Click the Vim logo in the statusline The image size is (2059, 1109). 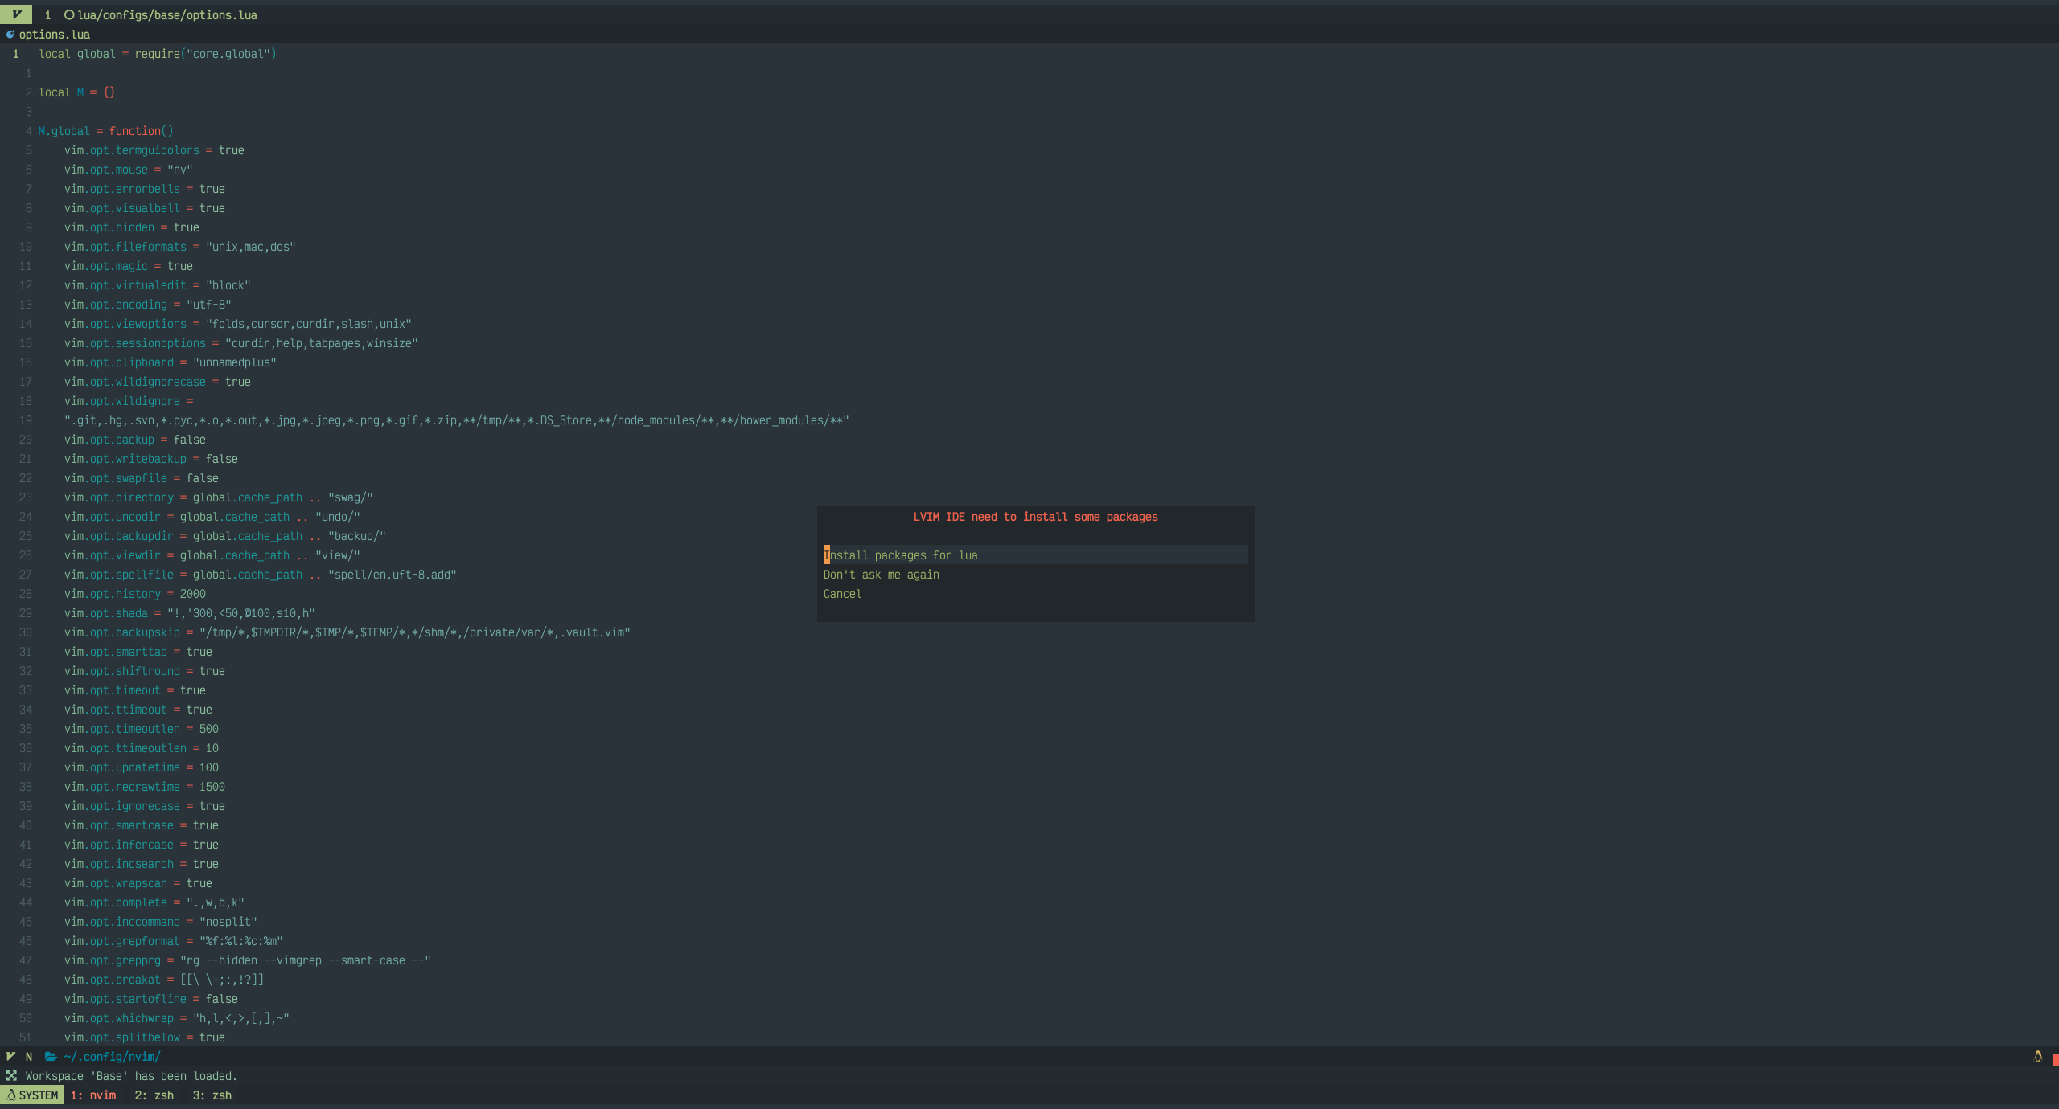point(10,1057)
